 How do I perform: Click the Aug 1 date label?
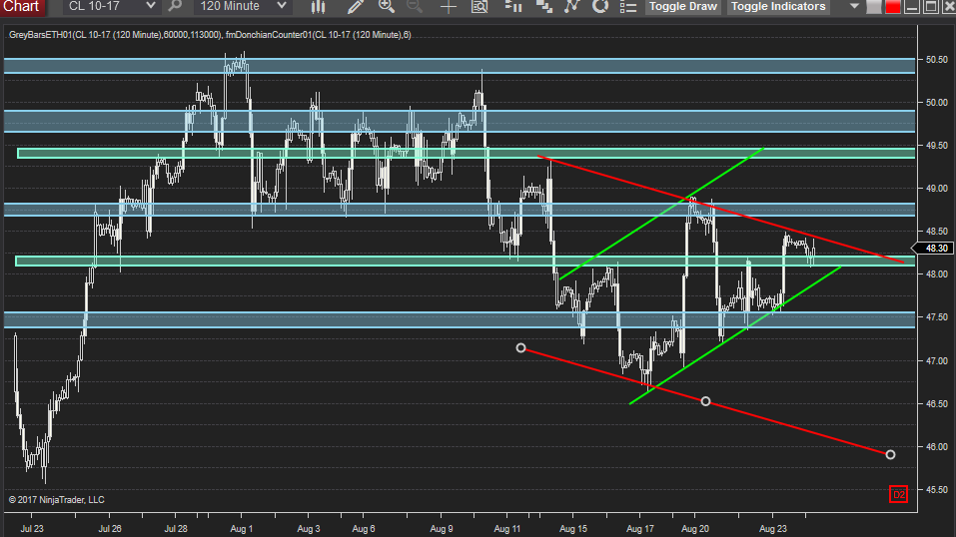(242, 528)
